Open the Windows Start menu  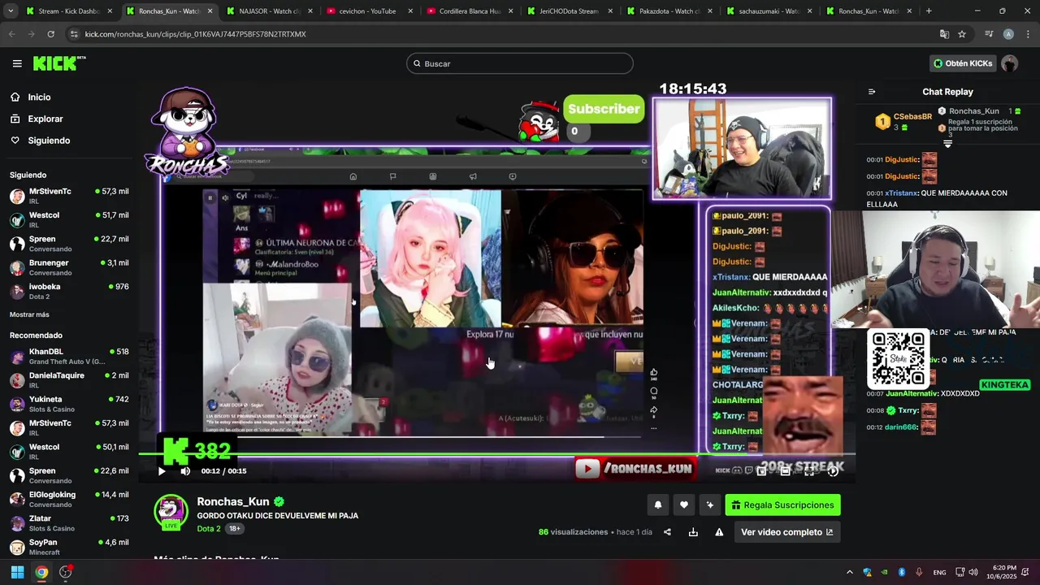pos(17,572)
